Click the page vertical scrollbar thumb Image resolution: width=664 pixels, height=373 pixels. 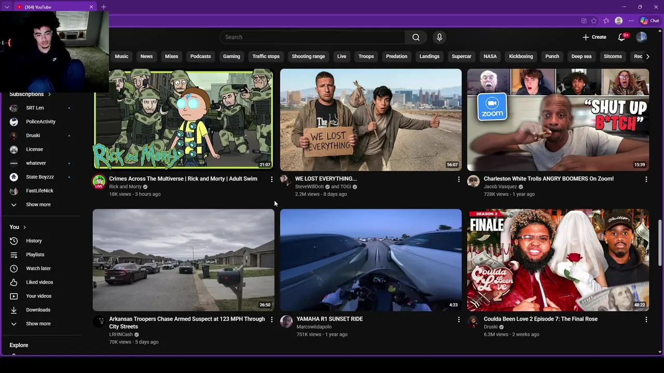pos(660,242)
